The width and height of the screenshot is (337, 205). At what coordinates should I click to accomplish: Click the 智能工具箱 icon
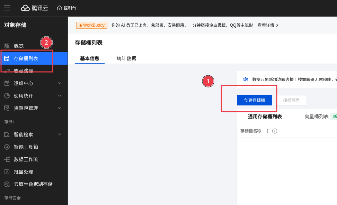point(7,147)
